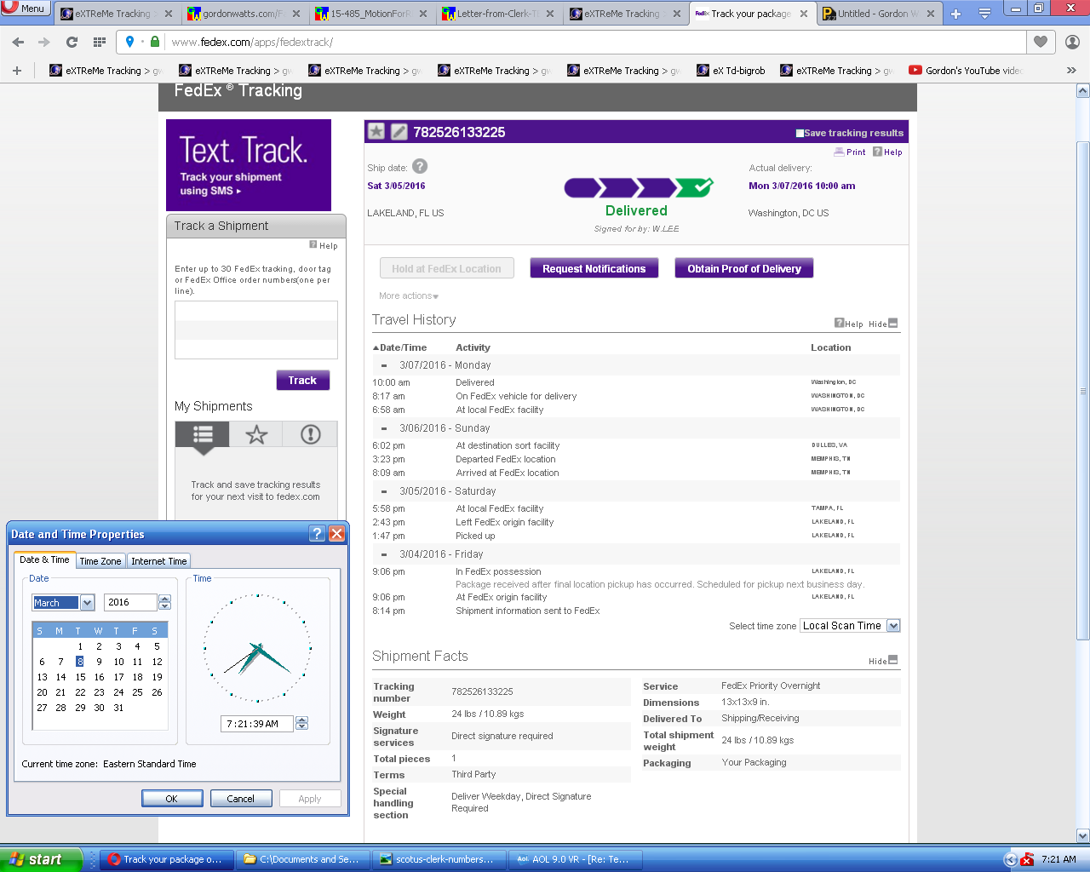The height and width of the screenshot is (872, 1090).
Task: Open the eX Td-bigrob bookmark
Action: point(731,71)
